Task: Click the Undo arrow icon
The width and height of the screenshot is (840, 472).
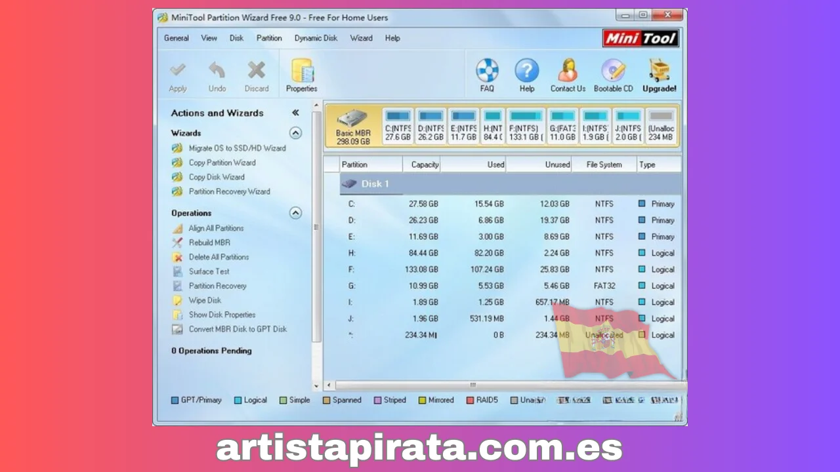Action: click(x=217, y=70)
